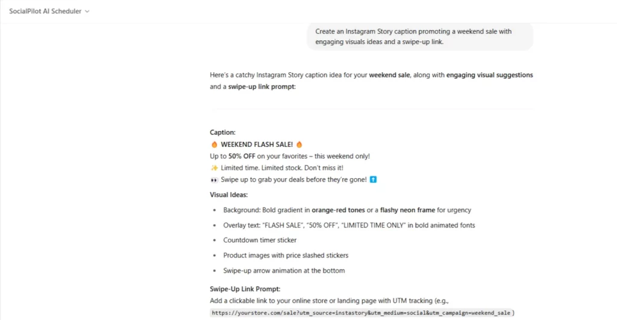
Task: Click the Swipe-Up Link Prompt heading
Action: (x=245, y=289)
